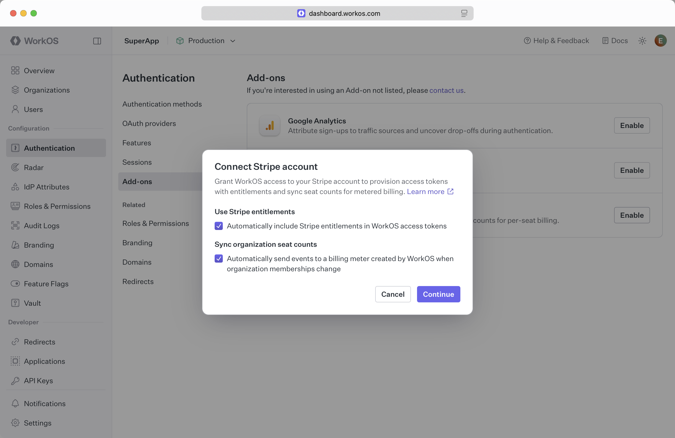
Task: Uncheck Stripe entitlements in access tokens
Action: 219,226
